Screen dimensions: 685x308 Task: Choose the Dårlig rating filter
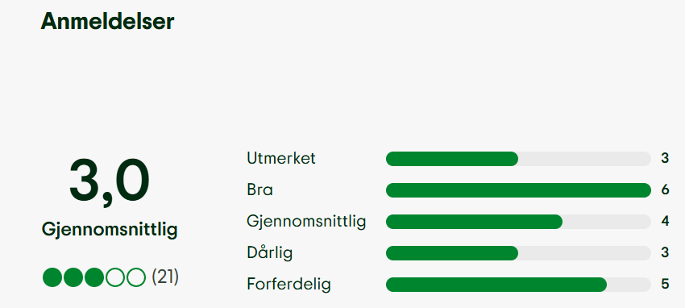point(269,253)
